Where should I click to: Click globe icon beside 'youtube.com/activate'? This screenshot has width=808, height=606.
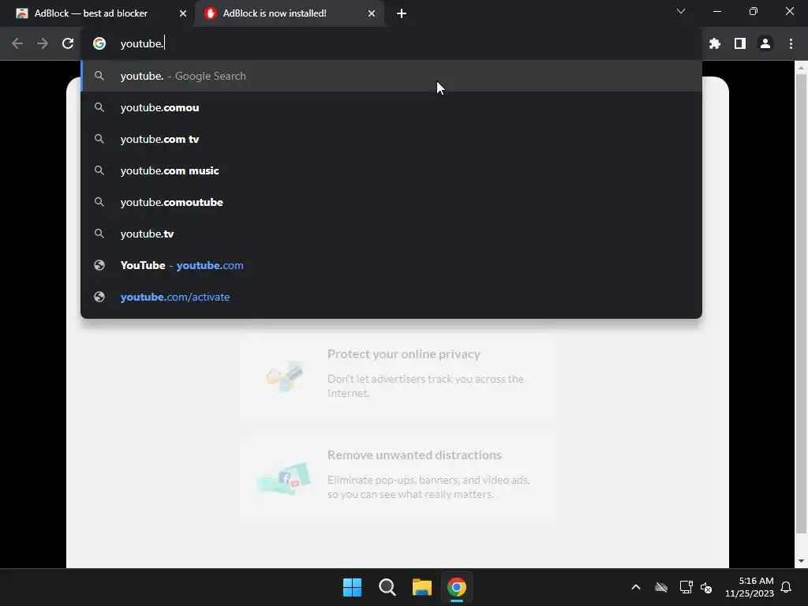coord(99,297)
